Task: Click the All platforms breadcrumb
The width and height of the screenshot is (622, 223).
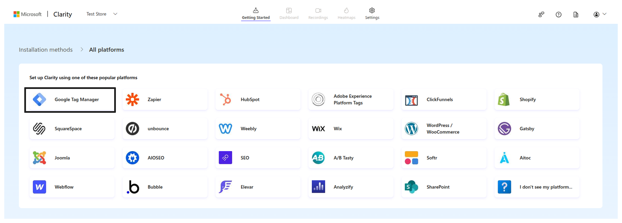Action: point(107,50)
